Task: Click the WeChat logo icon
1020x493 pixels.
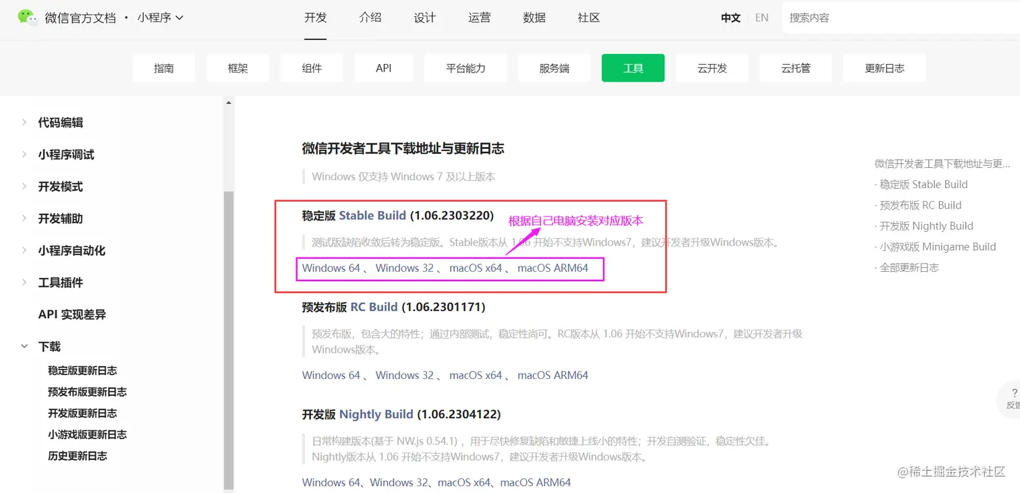Action: pyautogui.click(x=28, y=18)
